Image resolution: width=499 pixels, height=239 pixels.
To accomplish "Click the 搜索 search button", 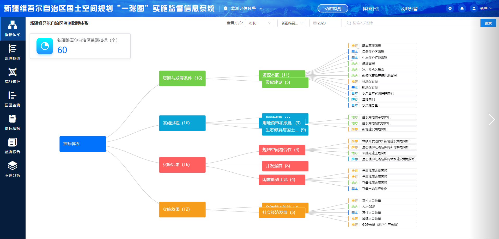I will [488, 23].
